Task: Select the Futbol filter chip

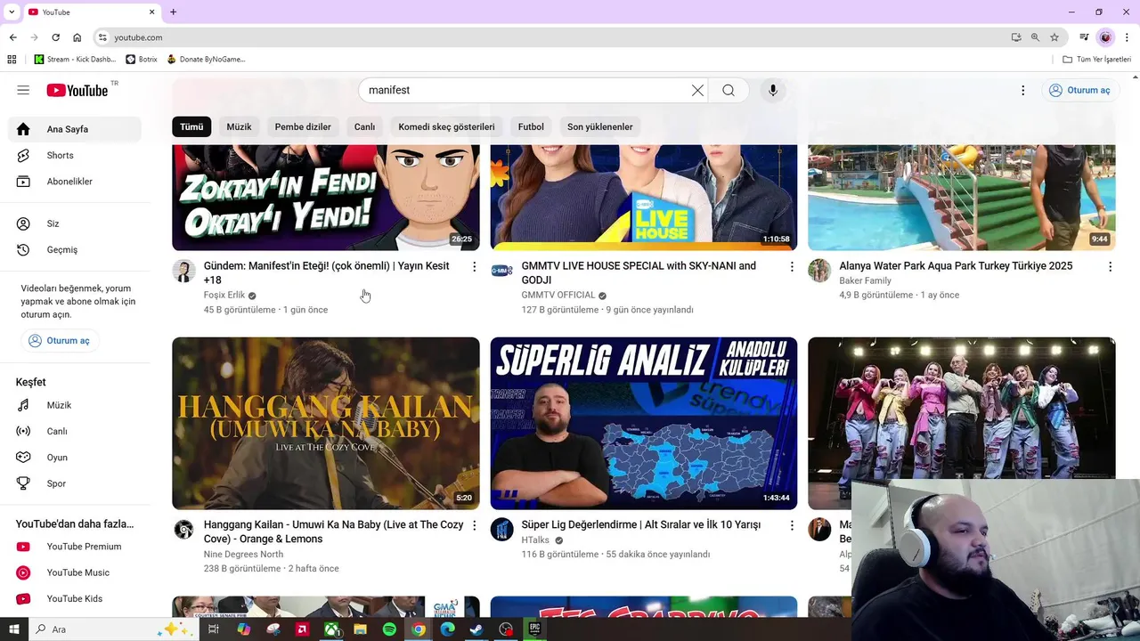Action: [x=531, y=126]
